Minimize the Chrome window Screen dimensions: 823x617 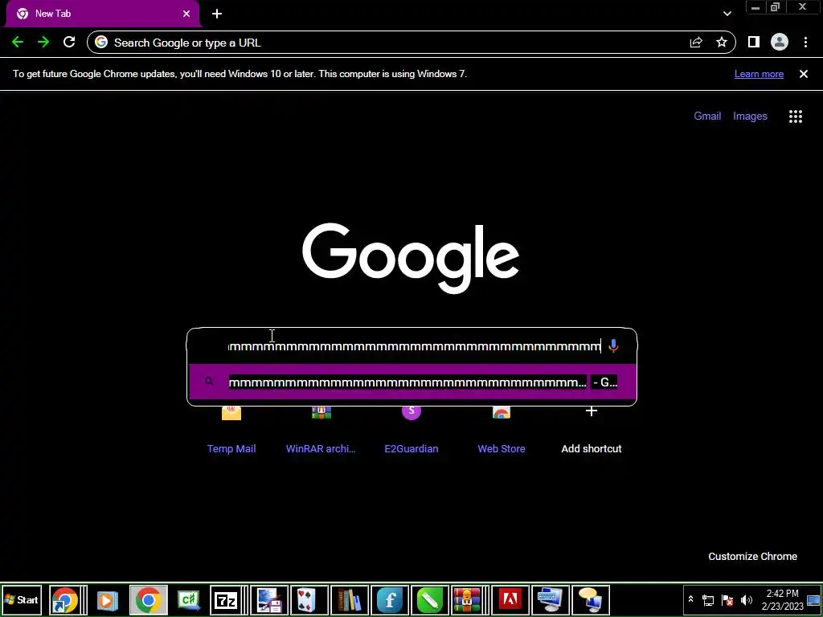tap(755, 7)
